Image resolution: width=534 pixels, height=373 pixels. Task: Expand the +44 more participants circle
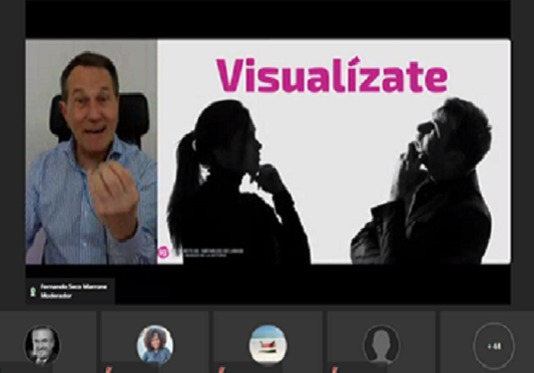pyautogui.click(x=493, y=345)
